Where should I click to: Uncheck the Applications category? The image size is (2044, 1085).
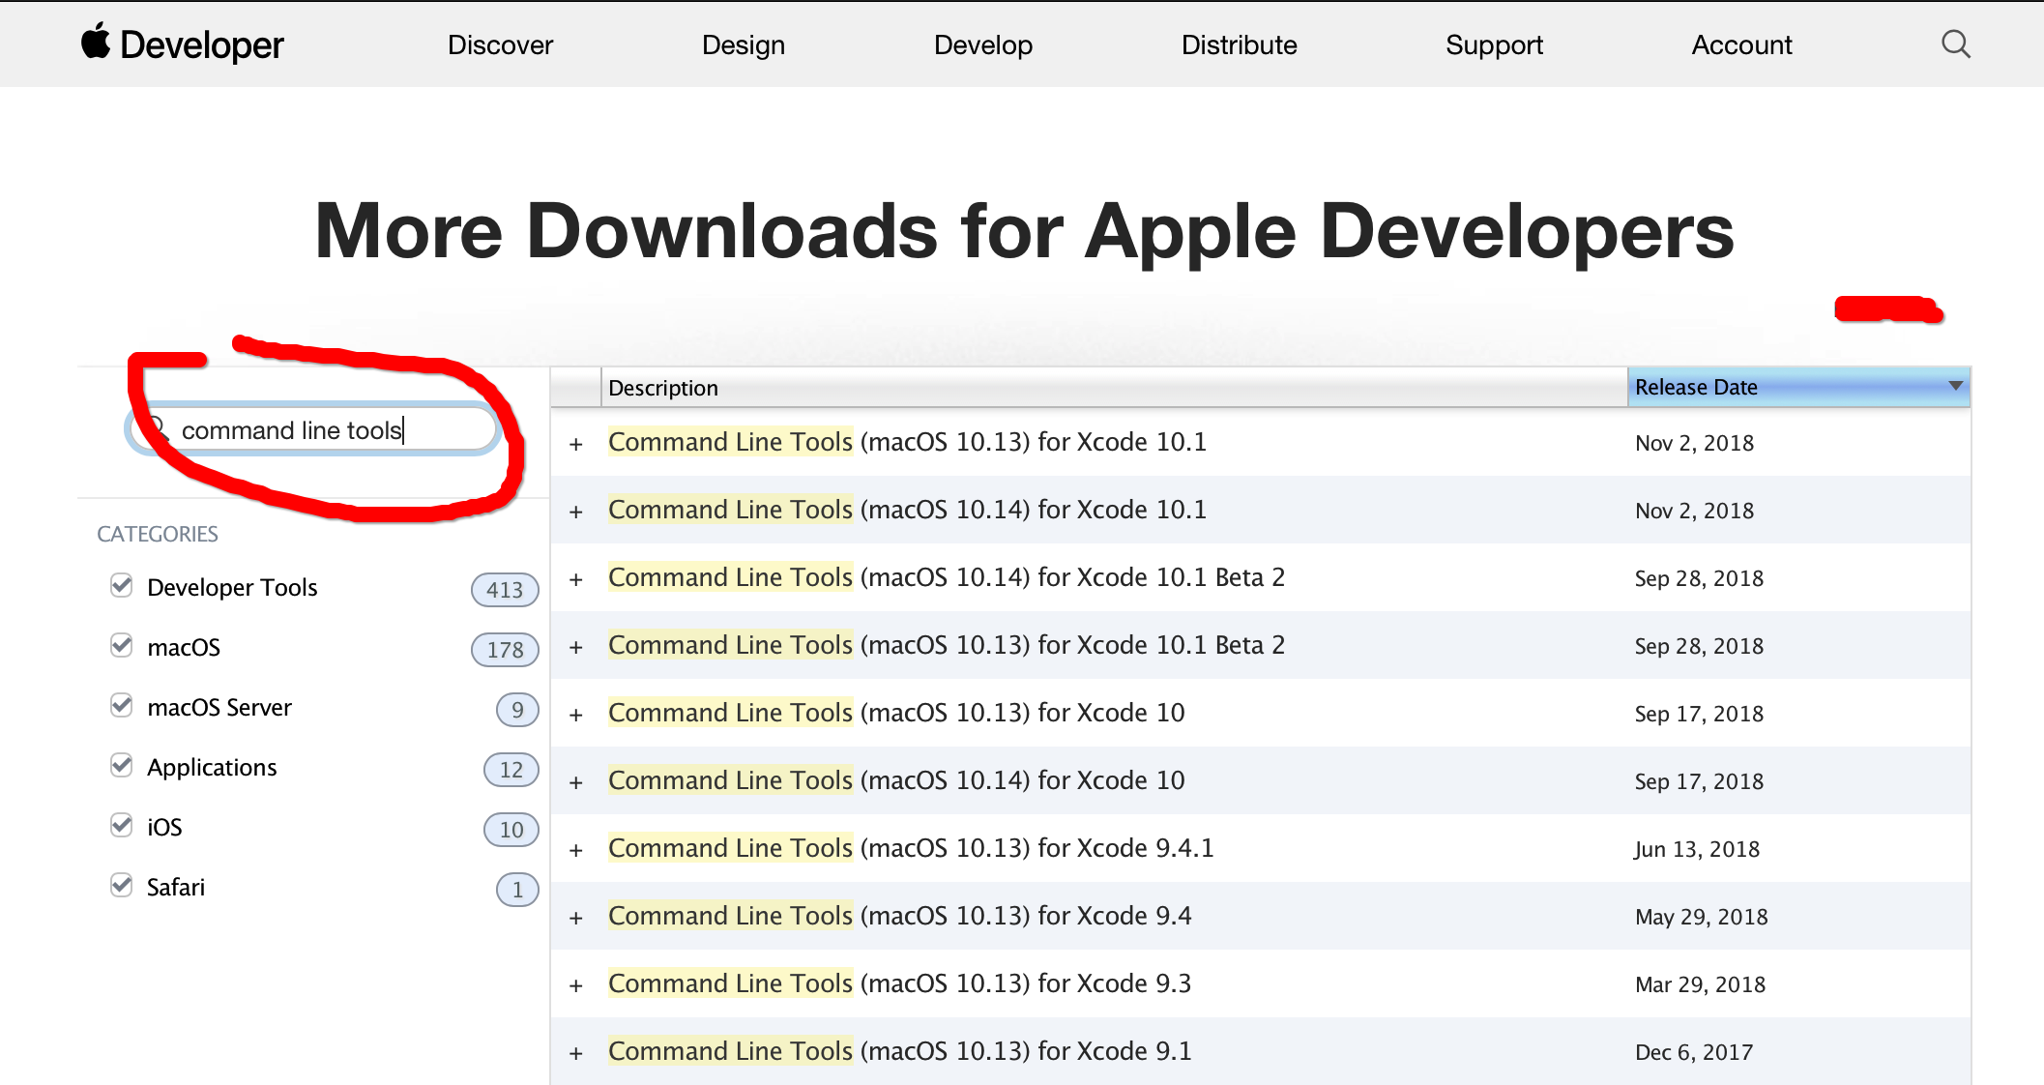[121, 765]
